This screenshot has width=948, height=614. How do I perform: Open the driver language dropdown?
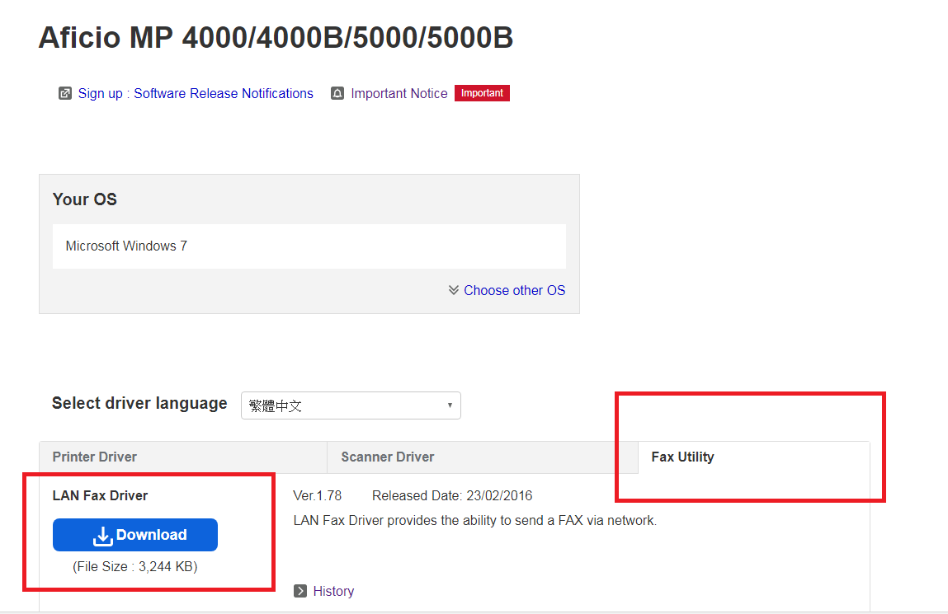[x=351, y=405]
